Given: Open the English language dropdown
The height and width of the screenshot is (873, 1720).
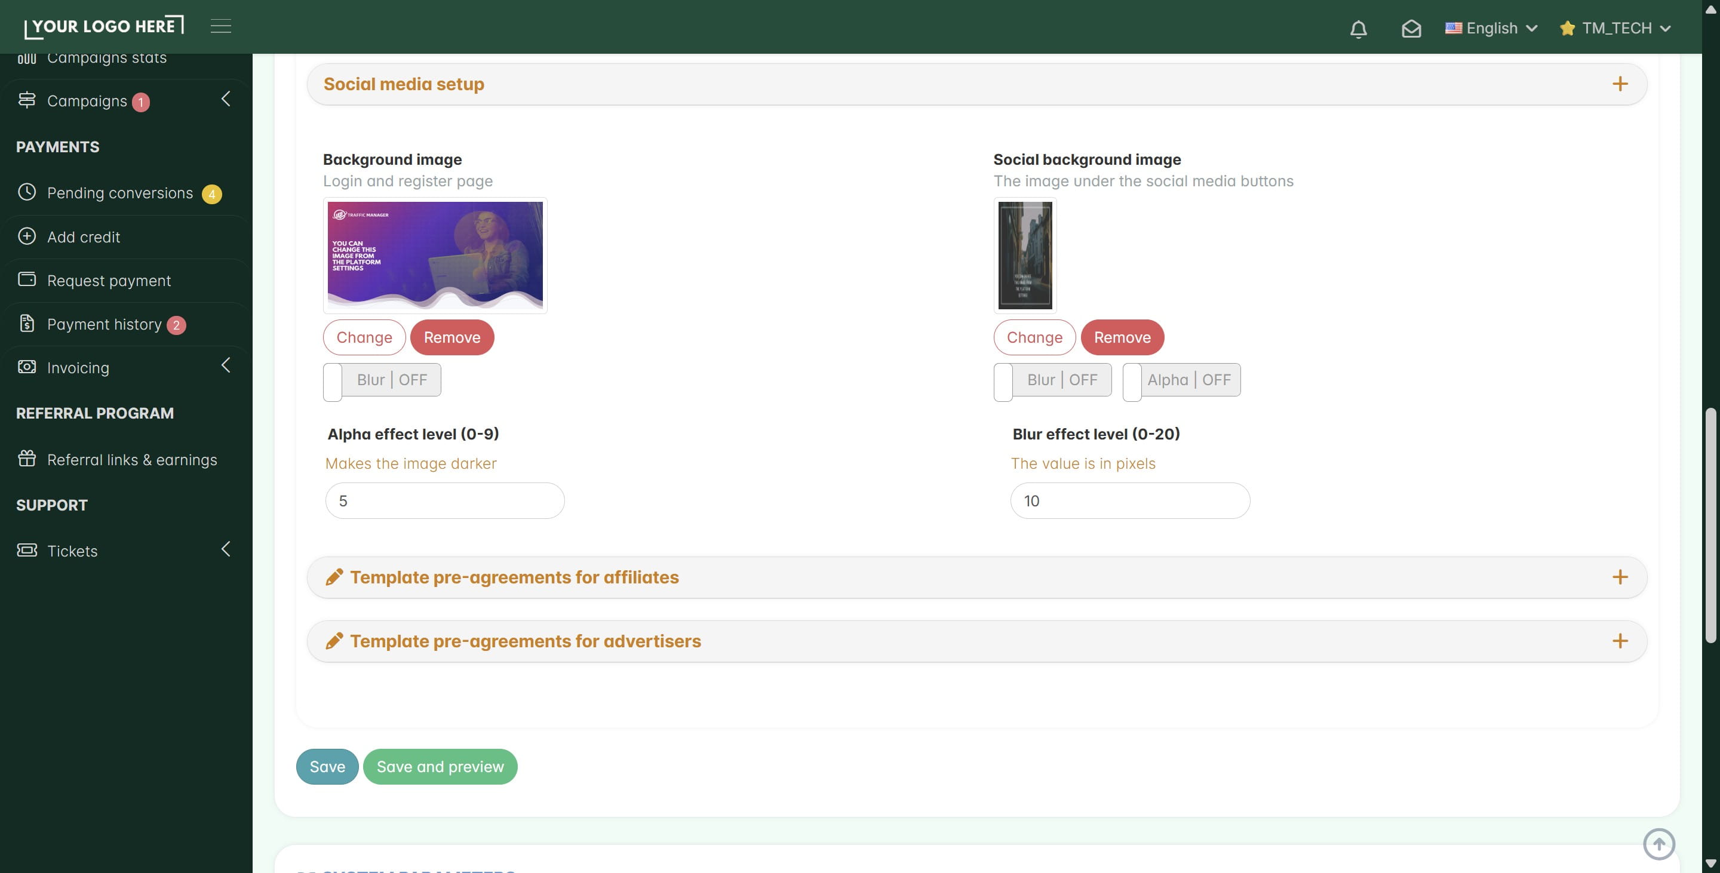Looking at the screenshot, I should 1492,28.
